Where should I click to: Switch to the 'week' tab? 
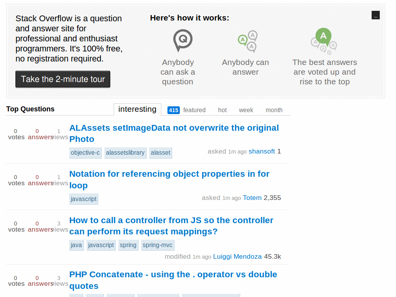coord(246,110)
